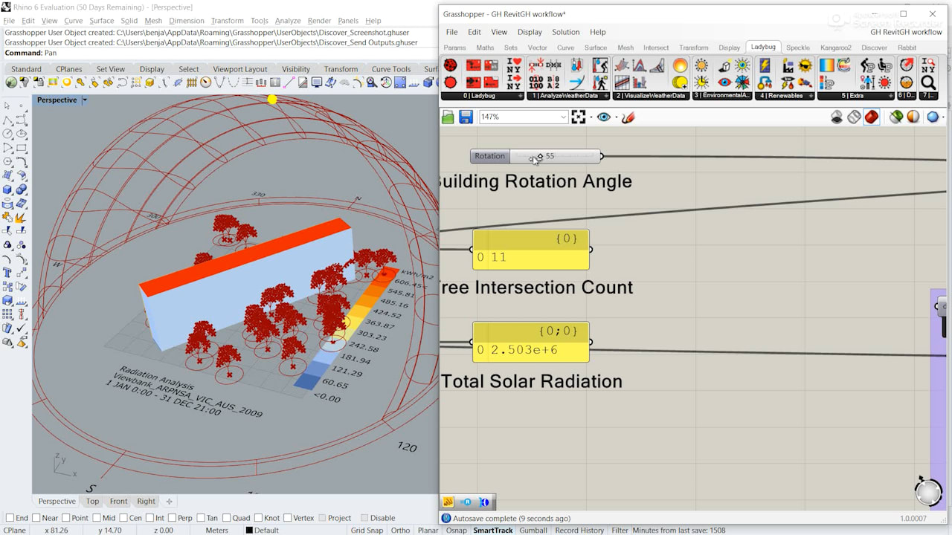This screenshot has width=952, height=535.
Task: Click the magnifier icon in Ladybug ribbon
Action: pos(928,82)
